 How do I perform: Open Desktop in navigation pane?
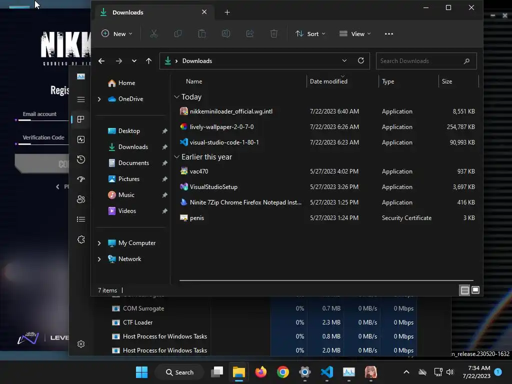click(124, 131)
